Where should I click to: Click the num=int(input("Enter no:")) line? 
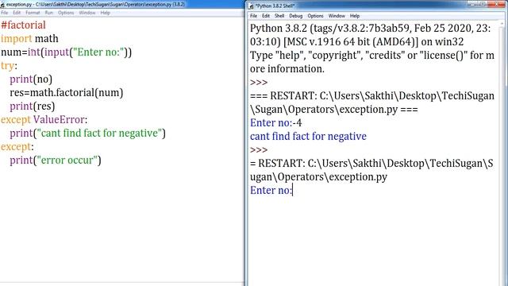[67, 52]
